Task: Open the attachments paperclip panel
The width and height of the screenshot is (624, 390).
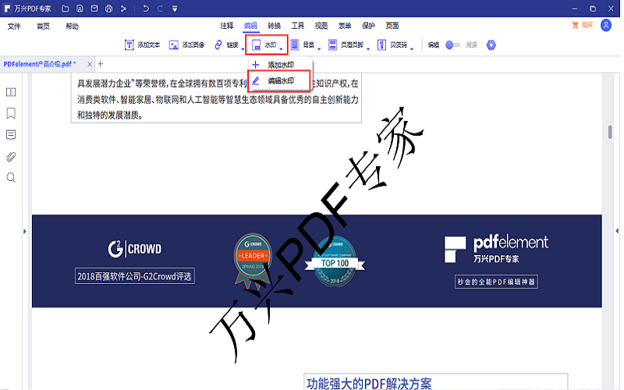Action: coord(11,156)
